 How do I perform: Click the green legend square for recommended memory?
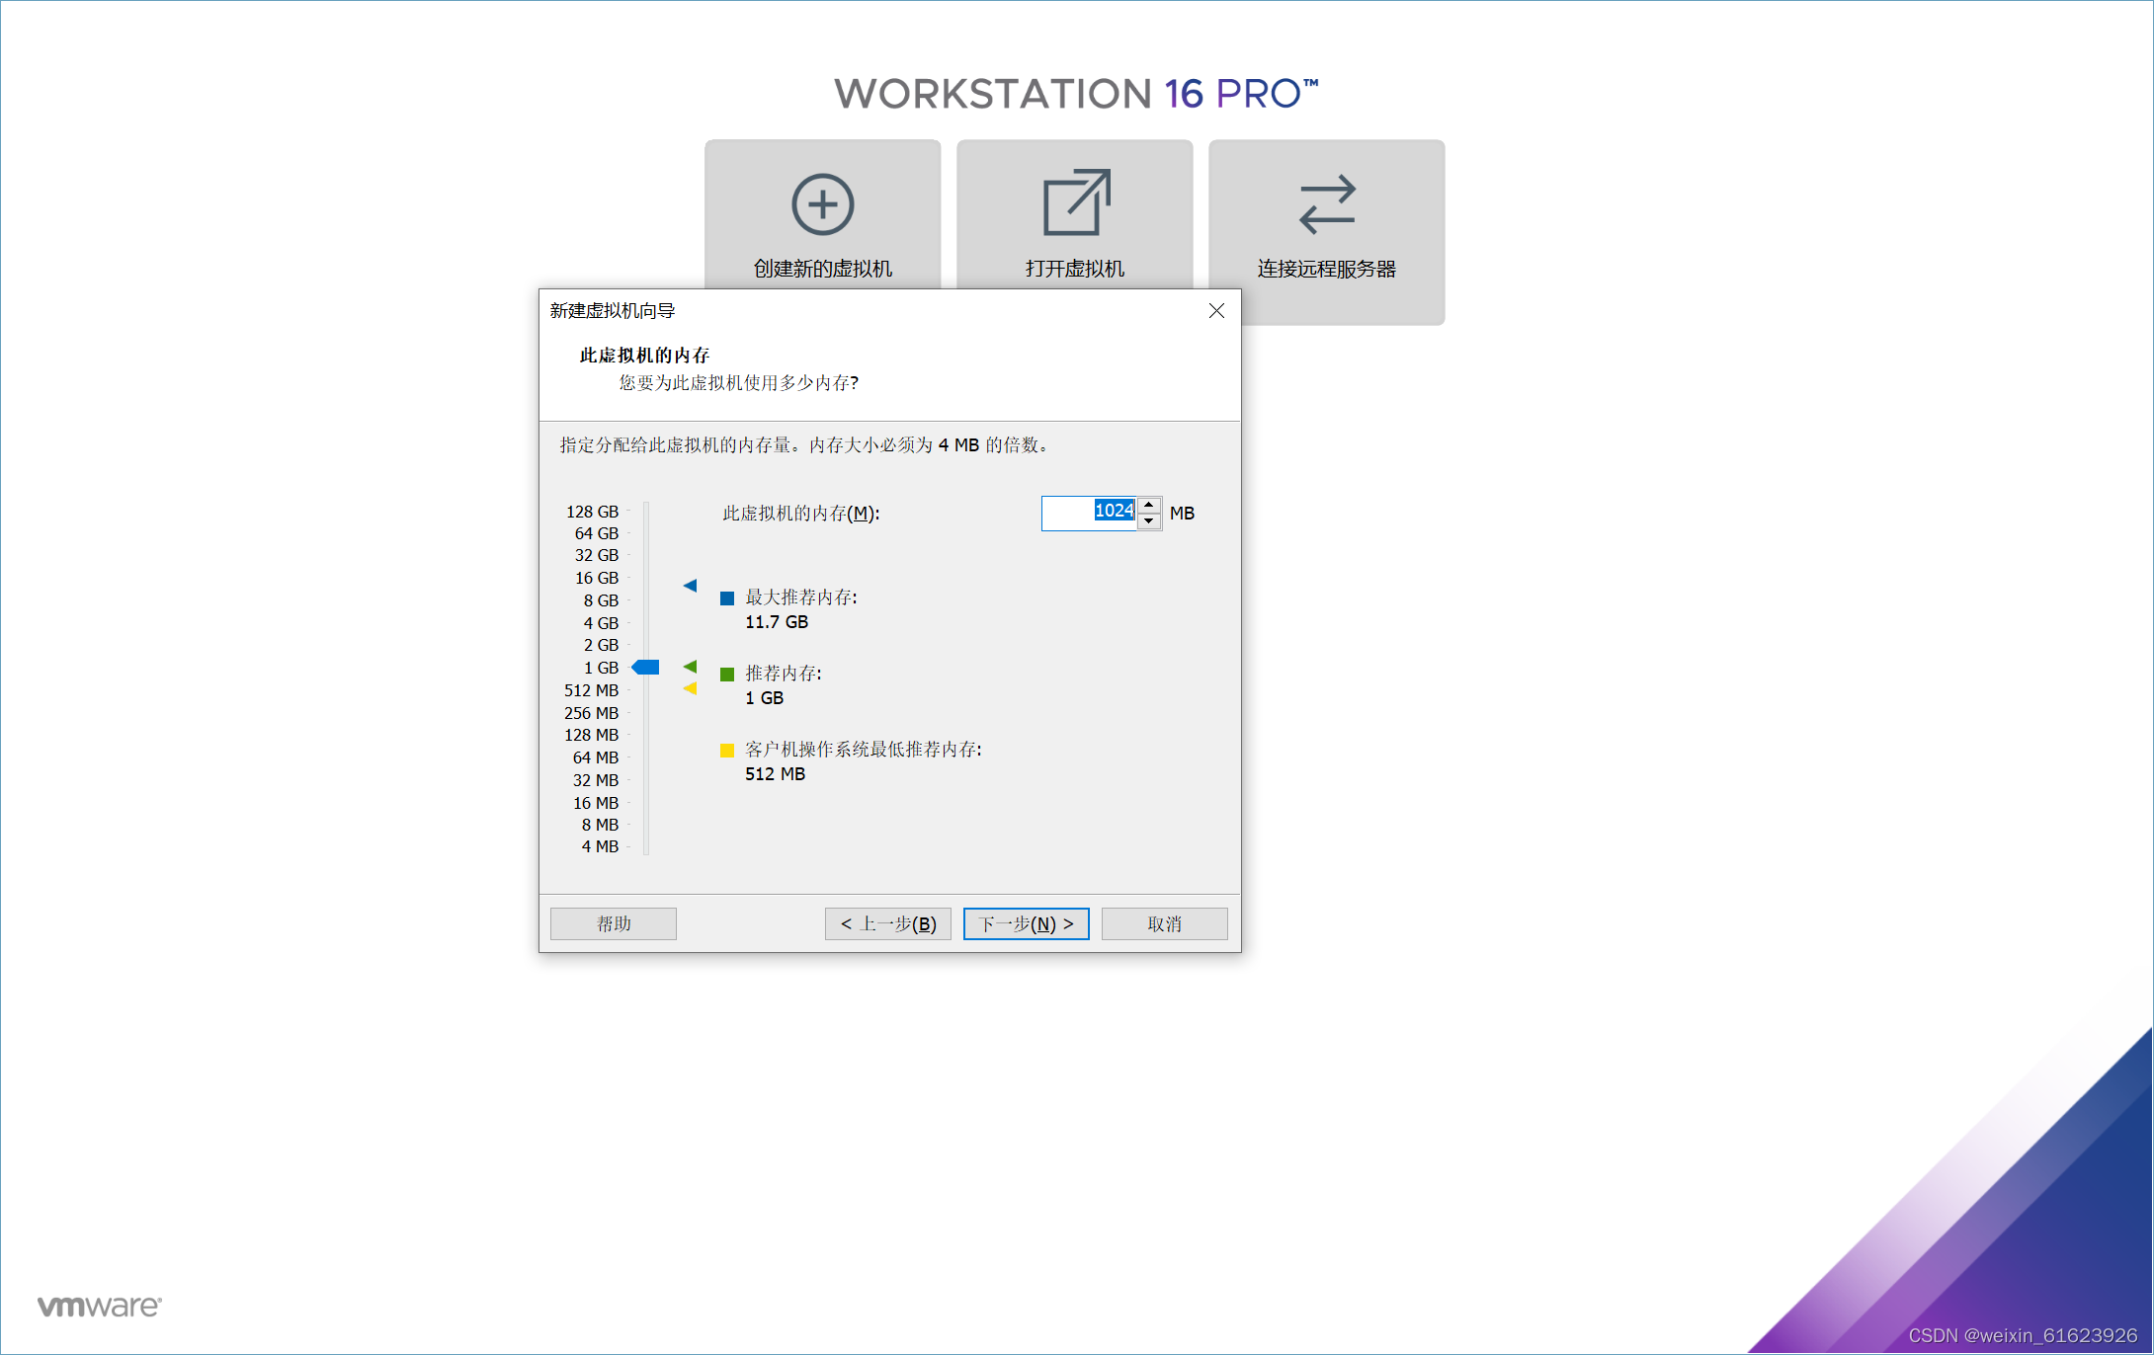click(727, 675)
